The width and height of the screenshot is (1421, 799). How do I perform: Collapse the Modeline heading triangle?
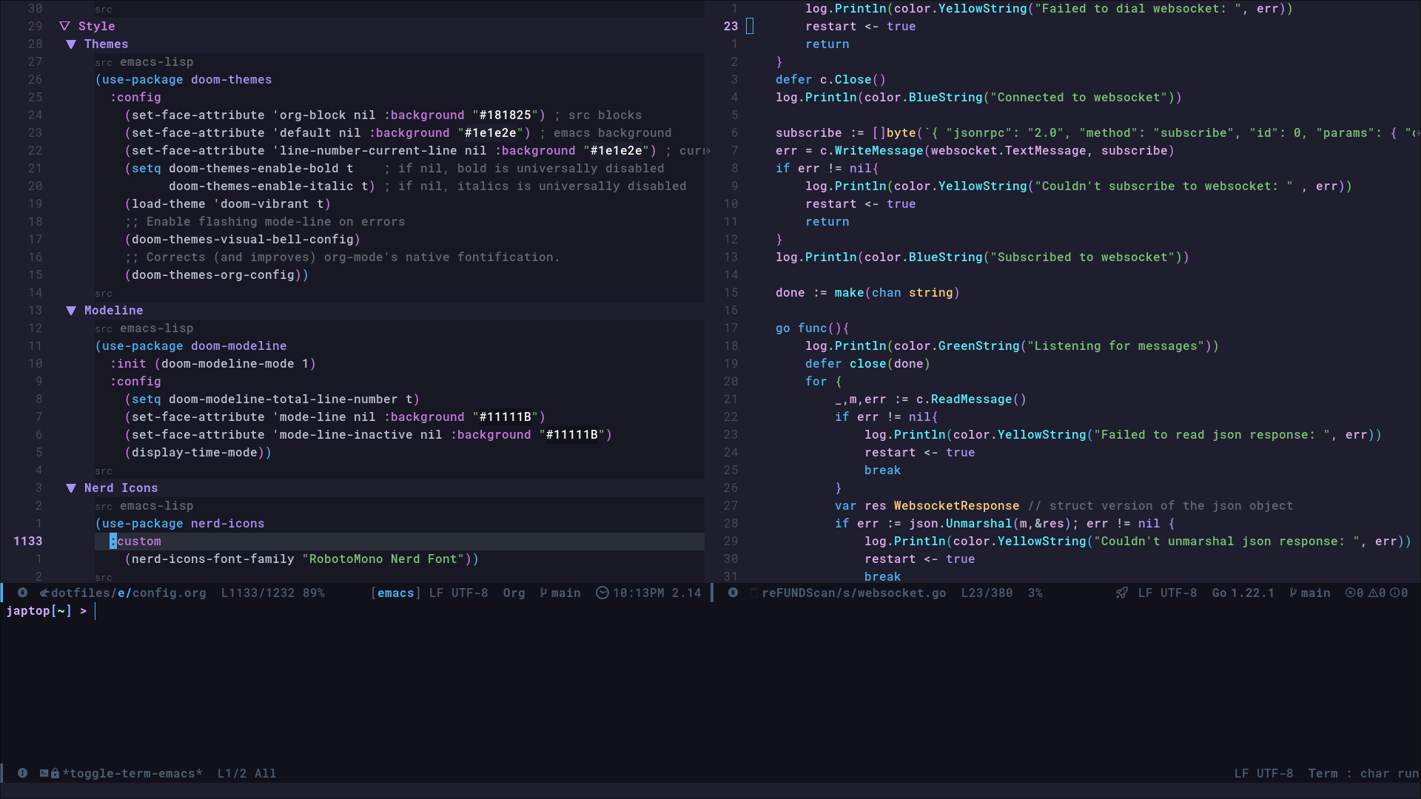71,310
